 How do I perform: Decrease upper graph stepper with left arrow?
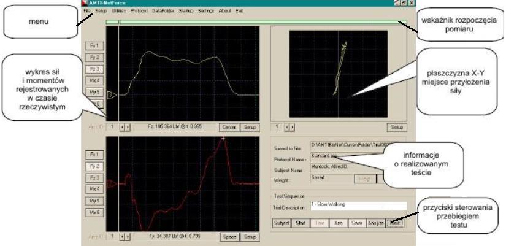121,127
